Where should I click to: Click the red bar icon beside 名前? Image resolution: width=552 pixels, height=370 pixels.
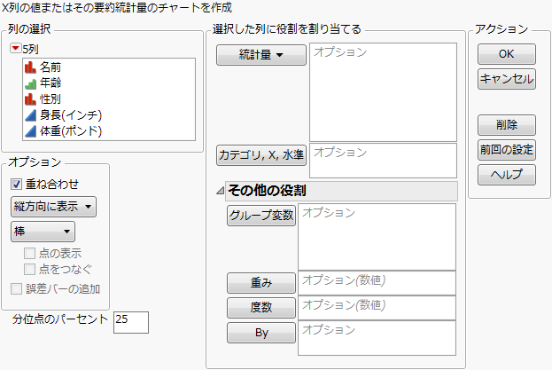click(30, 67)
